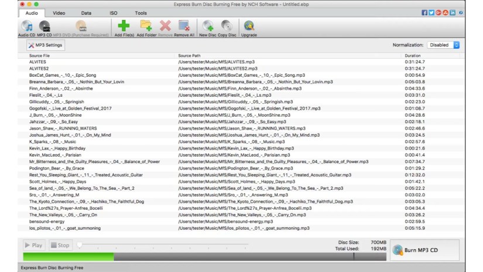Select the MP3 CD disc type
This screenshot has height=272, width=483.
click(44, 28)
